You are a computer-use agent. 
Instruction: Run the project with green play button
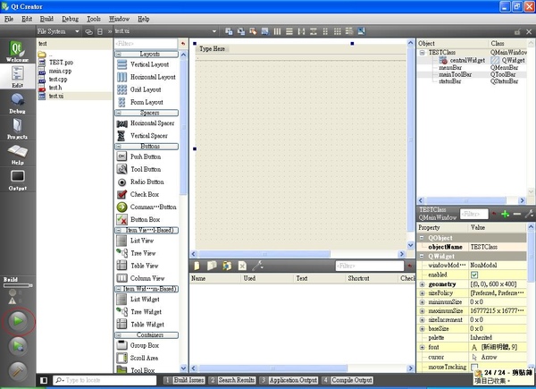pos(18,321)
